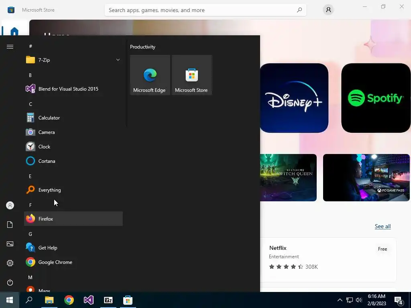This screenshot has height=308, width=411.
Task: Open the Calculator app
Action: (73, 118)
